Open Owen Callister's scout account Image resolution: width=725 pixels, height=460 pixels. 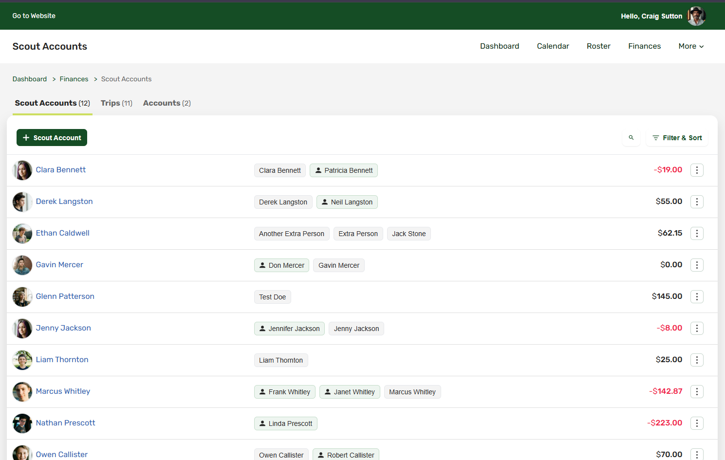coord(62,455)
